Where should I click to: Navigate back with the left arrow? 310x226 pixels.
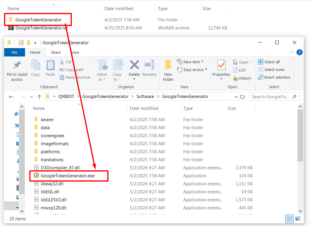tap(11, 97)
